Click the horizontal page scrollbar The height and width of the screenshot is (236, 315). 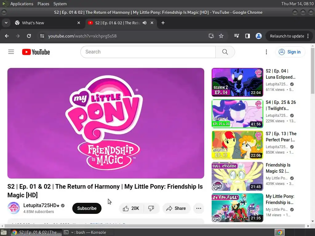(x=155, y=226)
